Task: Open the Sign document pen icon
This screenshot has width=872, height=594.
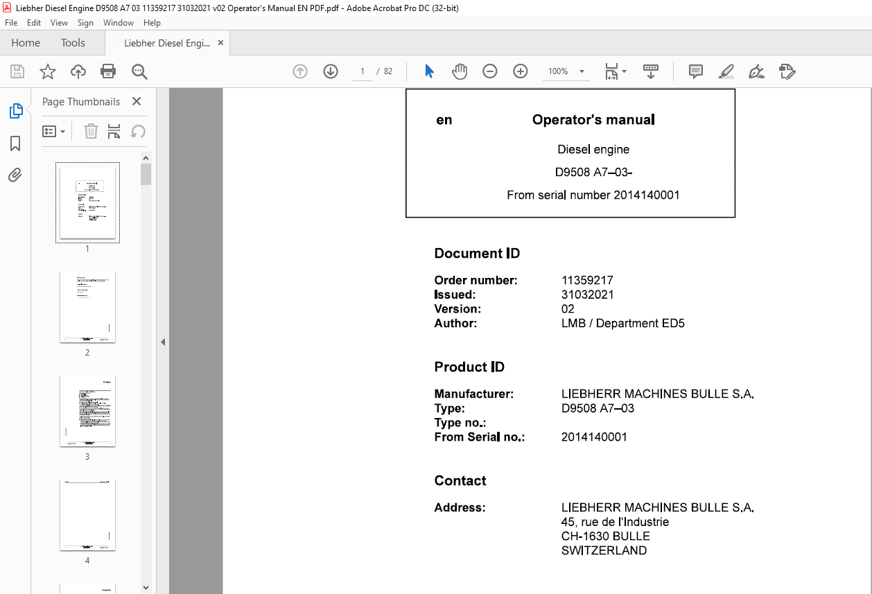Action: coord(756,71)
